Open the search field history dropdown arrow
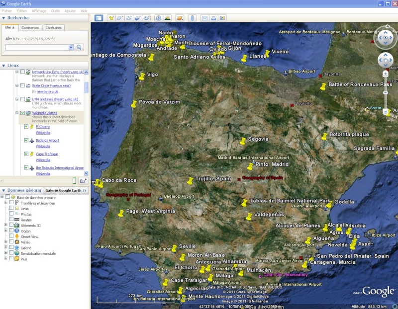The image size is (398, 309). pos(71,47)
